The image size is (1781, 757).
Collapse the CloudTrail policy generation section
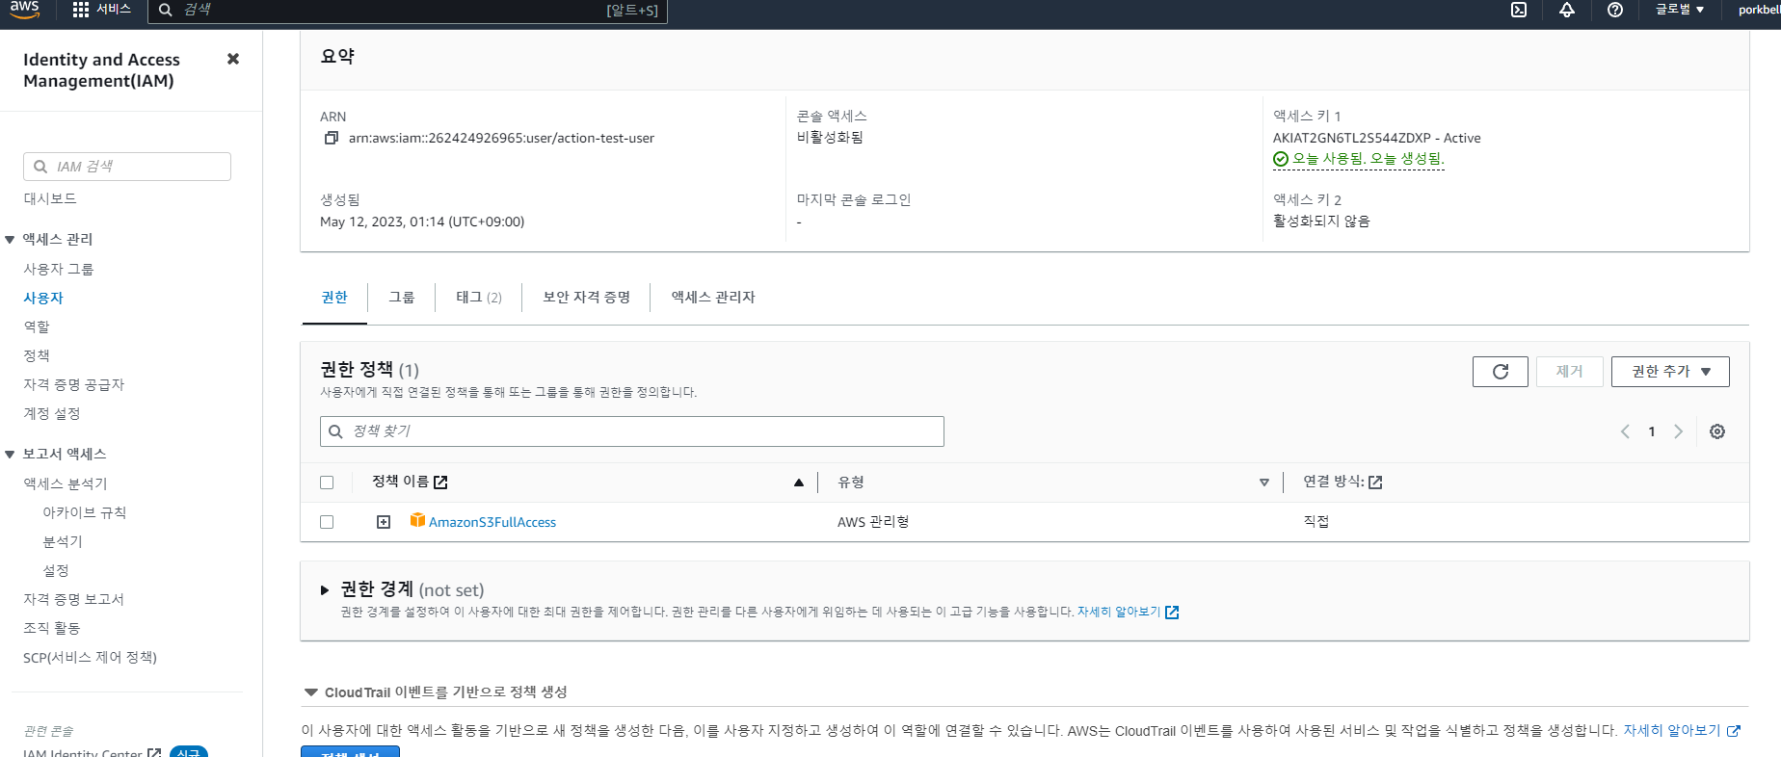coord(311,692)
